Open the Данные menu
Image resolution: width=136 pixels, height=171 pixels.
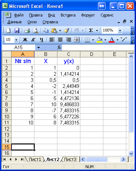(x=15, y=22)
